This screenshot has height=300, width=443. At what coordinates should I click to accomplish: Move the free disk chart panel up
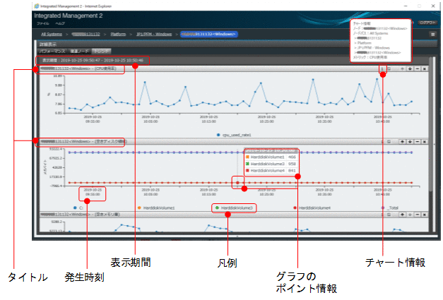tap(402, 142)
